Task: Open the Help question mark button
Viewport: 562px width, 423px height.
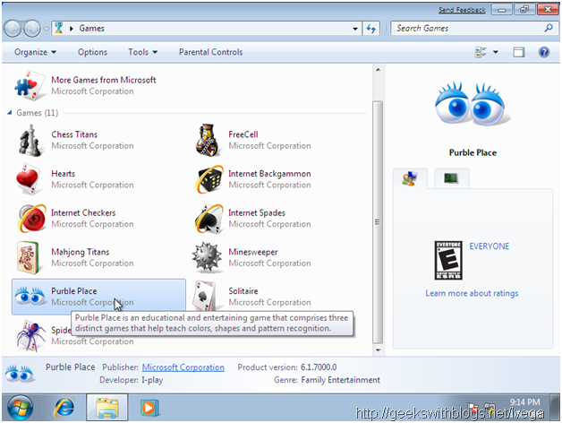Action: click(x=543, y=52)
